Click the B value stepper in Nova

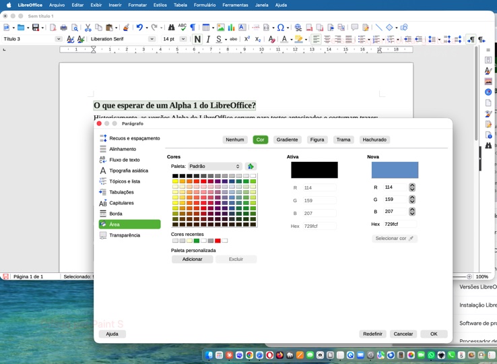coord(412,212)
